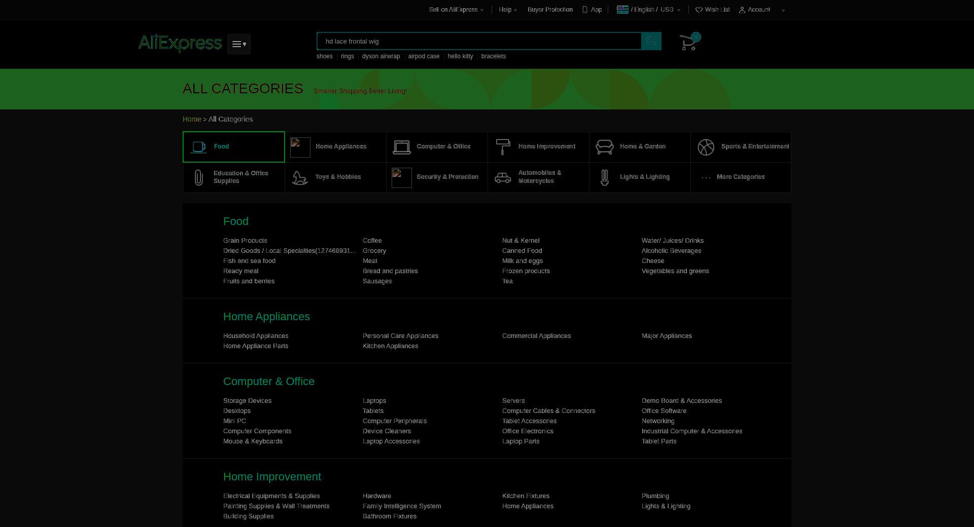Click the Toys & Hobbies rocking horse icon
974x527 pixels.
pyautogui.click(x=300, y=178)
